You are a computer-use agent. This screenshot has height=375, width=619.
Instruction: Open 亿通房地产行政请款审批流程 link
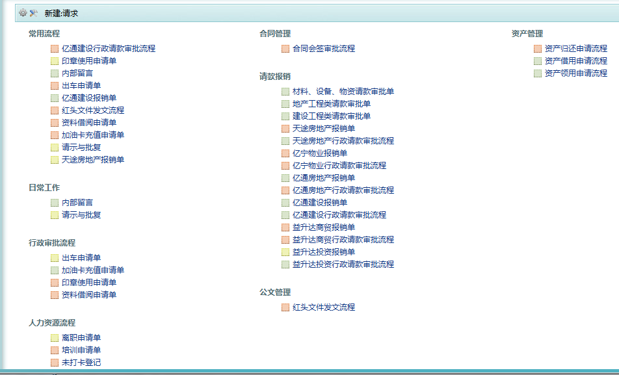click(x=343, y=190)
